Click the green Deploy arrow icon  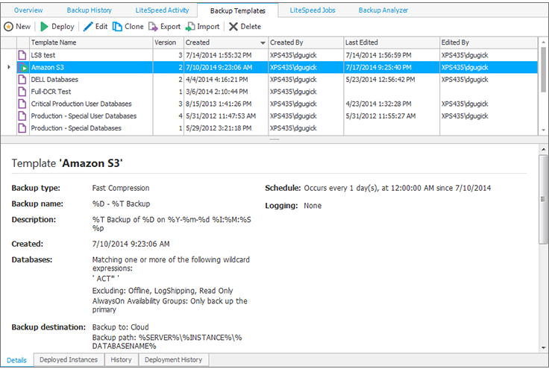(x=44, y=27)
